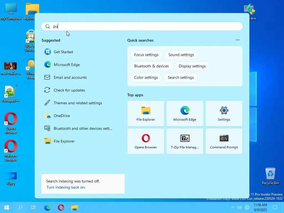Open the Quick searches more options menu
This screenshot has width=284, height=213.
point(238,40)
